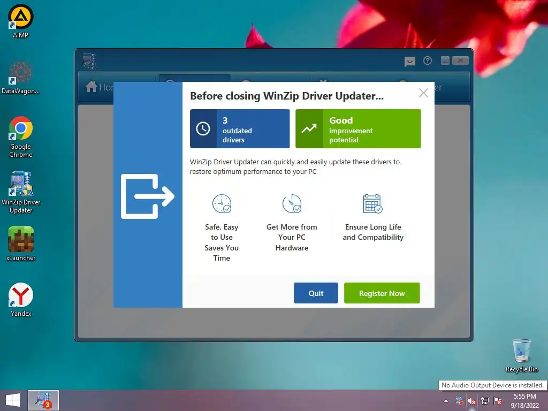548x411 pixels.
Task: Open AIMP desktop shortcut
Action: click(21, 21)
